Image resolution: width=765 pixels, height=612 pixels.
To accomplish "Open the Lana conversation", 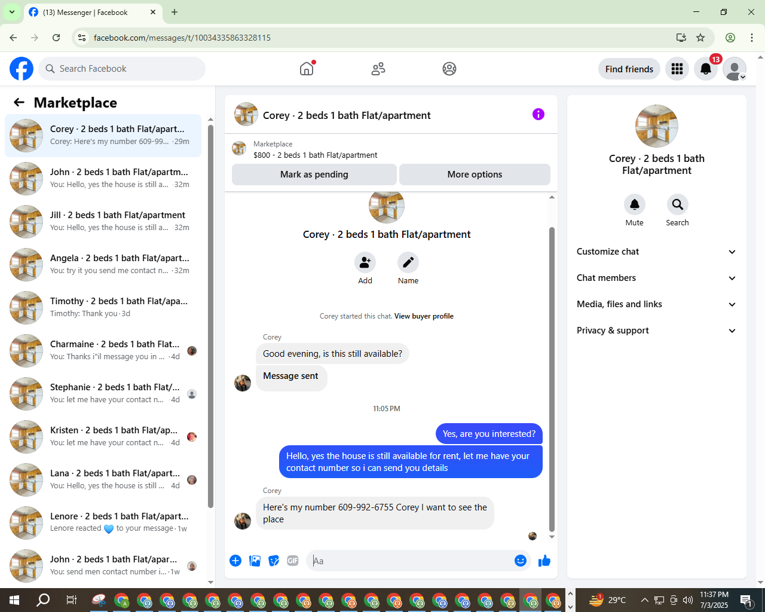I will click(x=103, y=480).
